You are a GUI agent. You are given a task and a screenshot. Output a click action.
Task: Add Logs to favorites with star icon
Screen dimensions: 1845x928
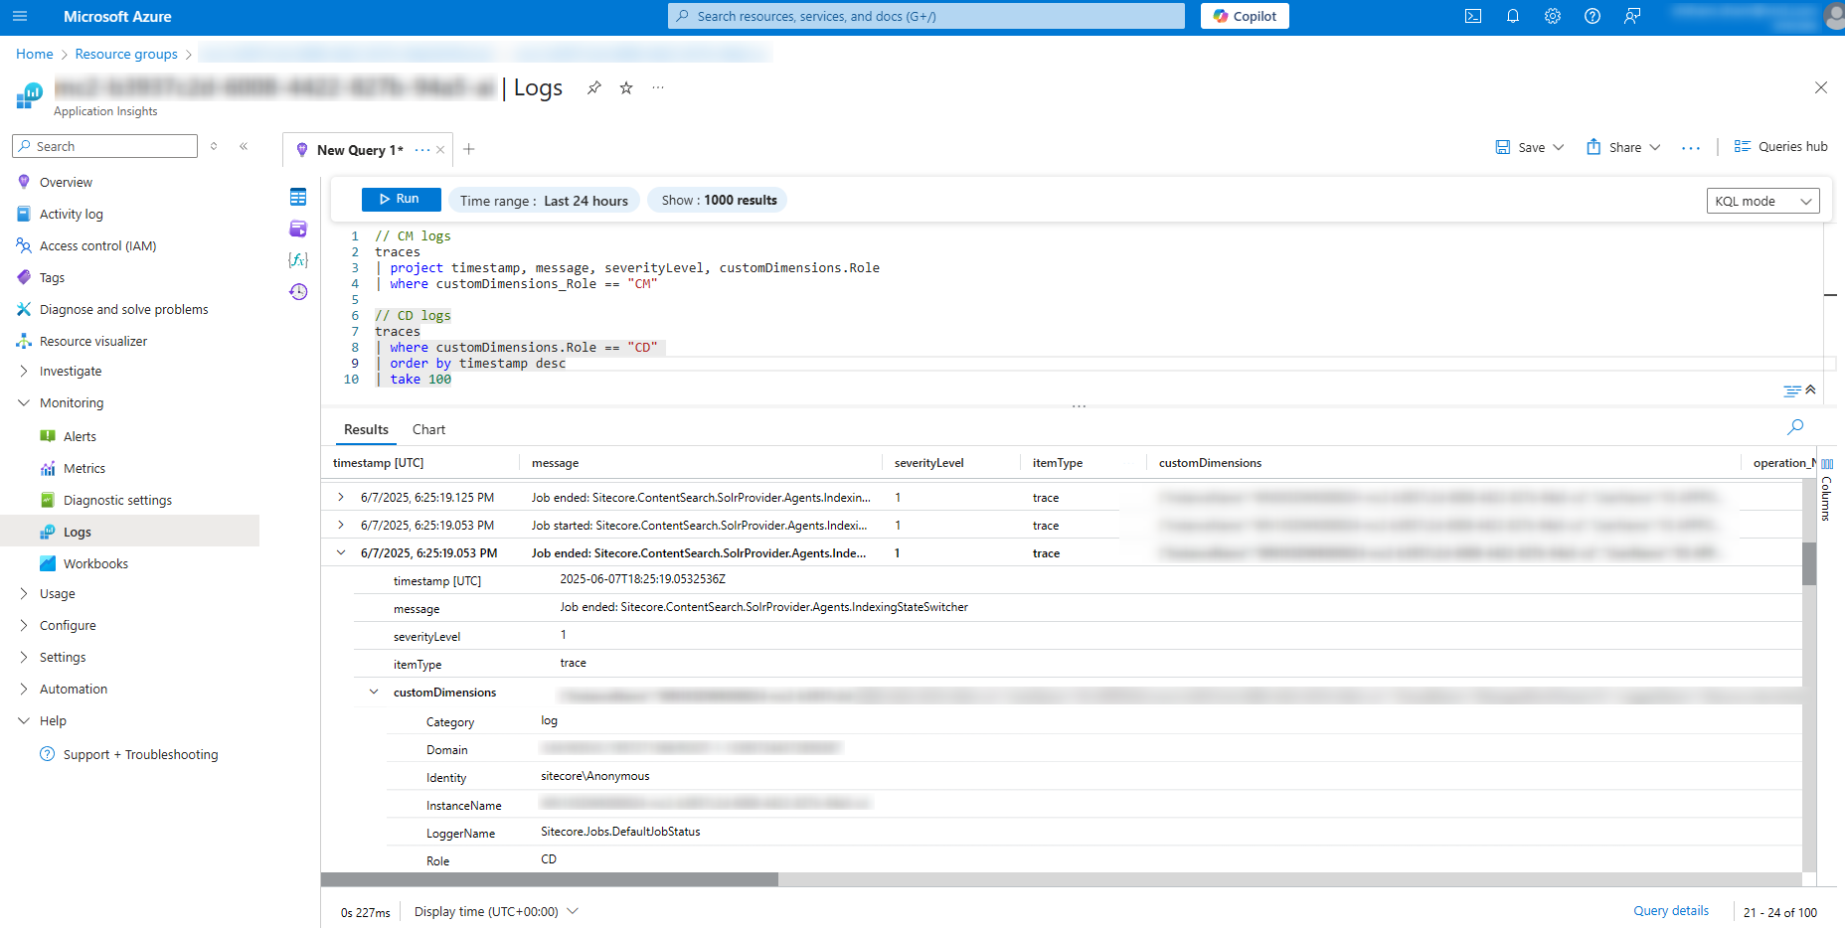(x=626, y=87)
